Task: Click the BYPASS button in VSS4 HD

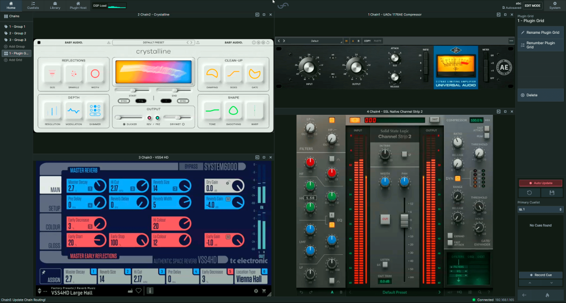Action: [x=191, y=166]
